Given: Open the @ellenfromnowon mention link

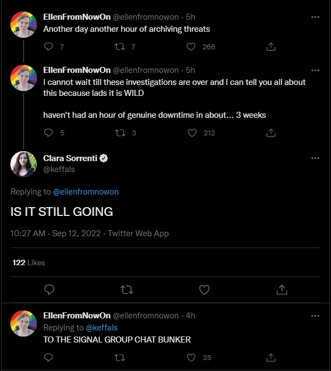Looking at the screenshot, I should pos(85,192).
